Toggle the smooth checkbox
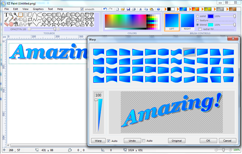 (82, 9)
